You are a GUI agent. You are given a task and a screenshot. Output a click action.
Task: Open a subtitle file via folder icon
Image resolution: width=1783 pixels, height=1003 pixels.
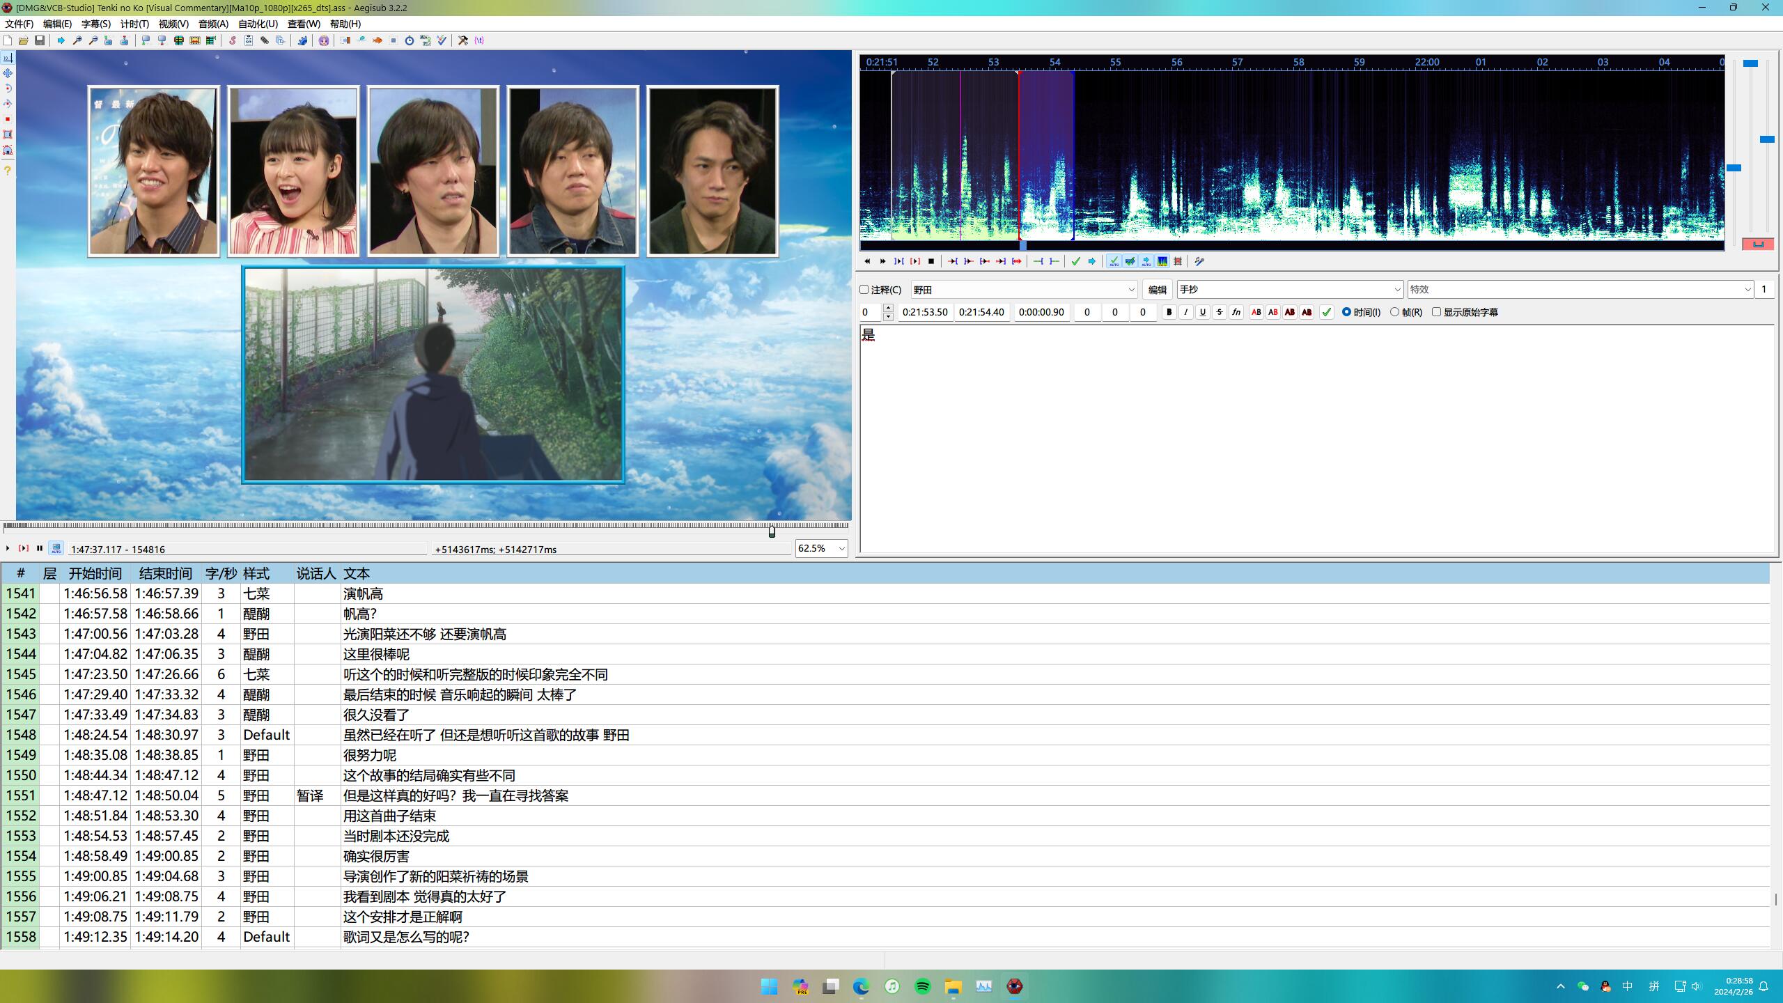click(x=24, y=40)
